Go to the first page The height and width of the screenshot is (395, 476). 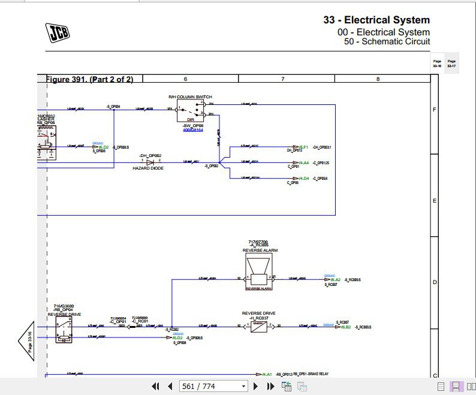click(155, 386)
